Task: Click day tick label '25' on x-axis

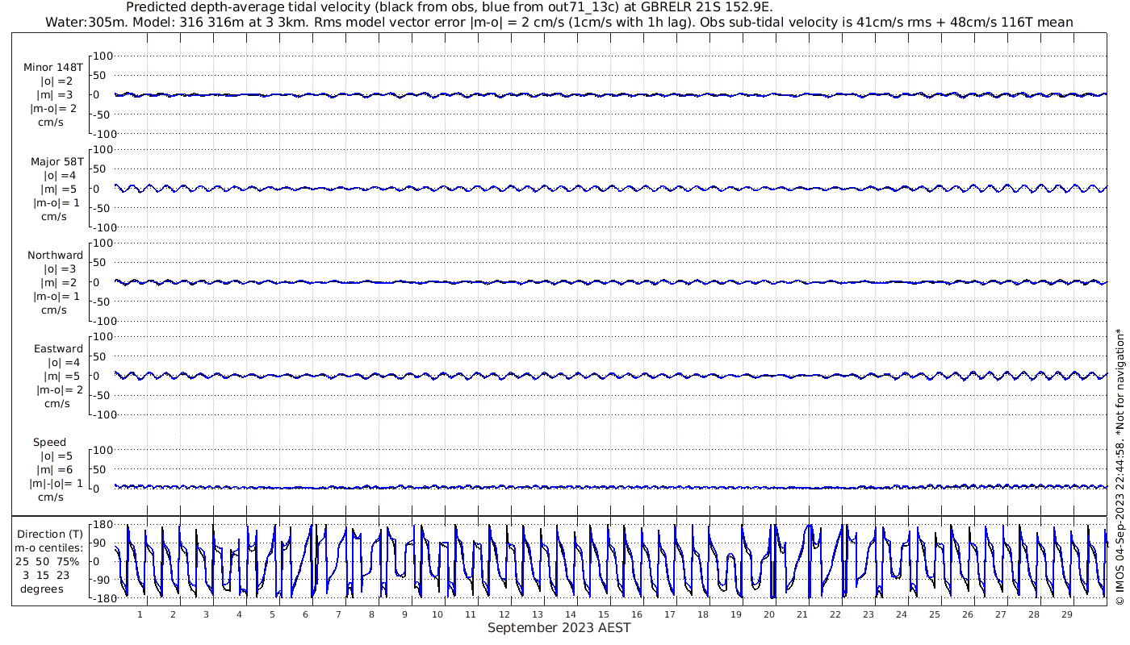Action: (x=935, y=614)
